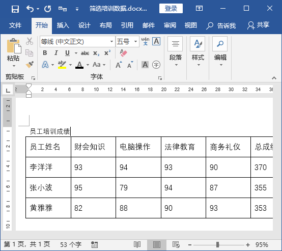Click the 登录 sign-in button
Viewport: 282px width, 251px height.
point(171,9)
